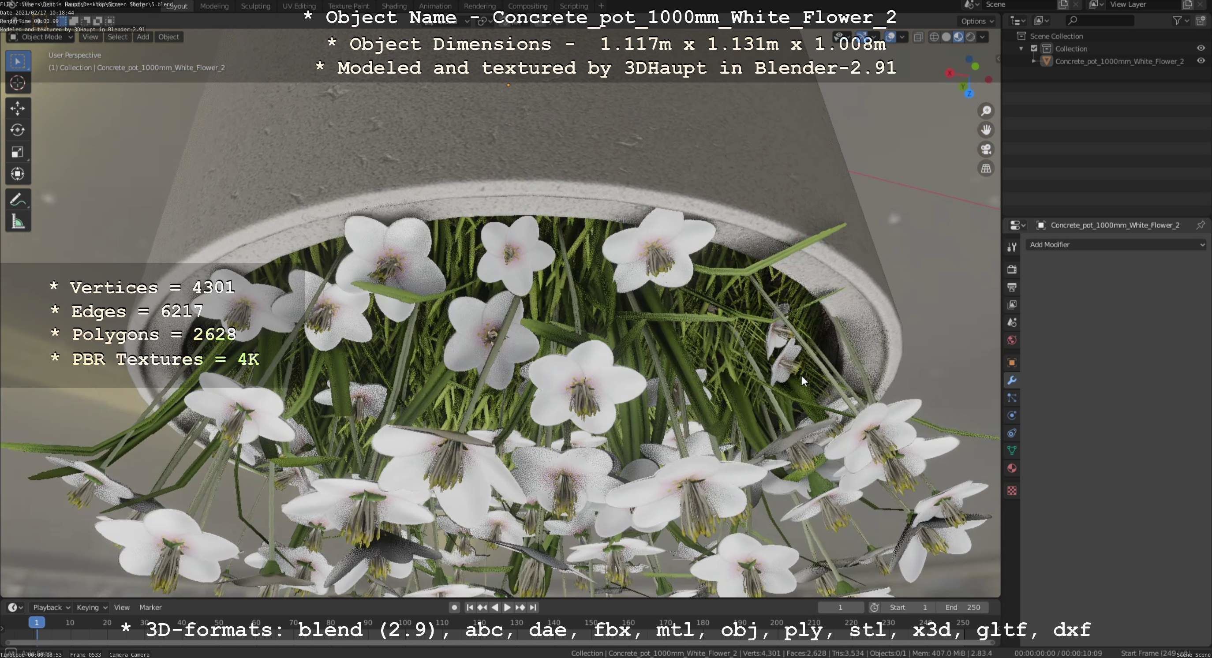Open the outliner filter dropdown
Screen dimensions: 1212x658
tap(1181, 20)
